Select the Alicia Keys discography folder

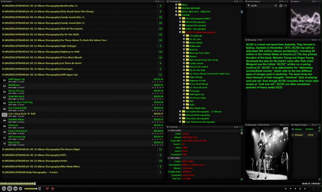click(197, 119)
